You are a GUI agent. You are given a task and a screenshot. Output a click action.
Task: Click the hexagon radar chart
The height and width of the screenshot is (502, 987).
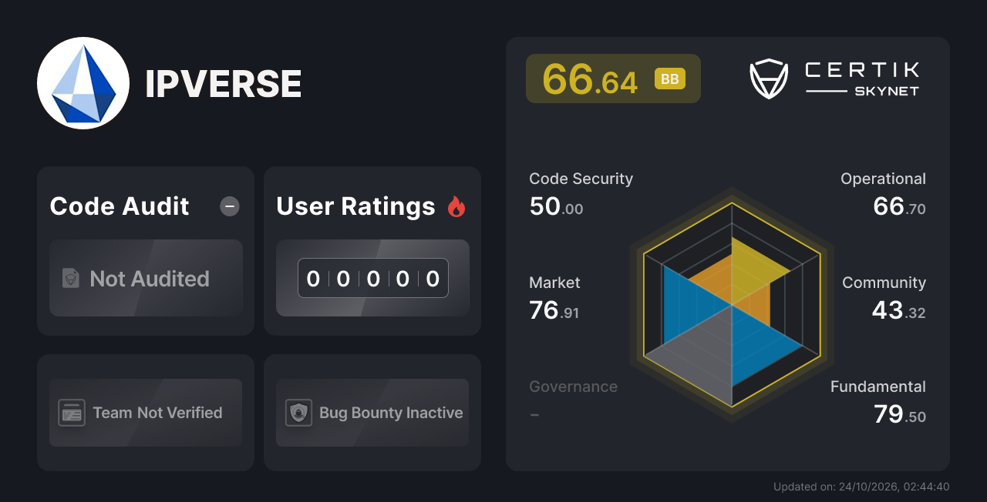tap(732, 305)
